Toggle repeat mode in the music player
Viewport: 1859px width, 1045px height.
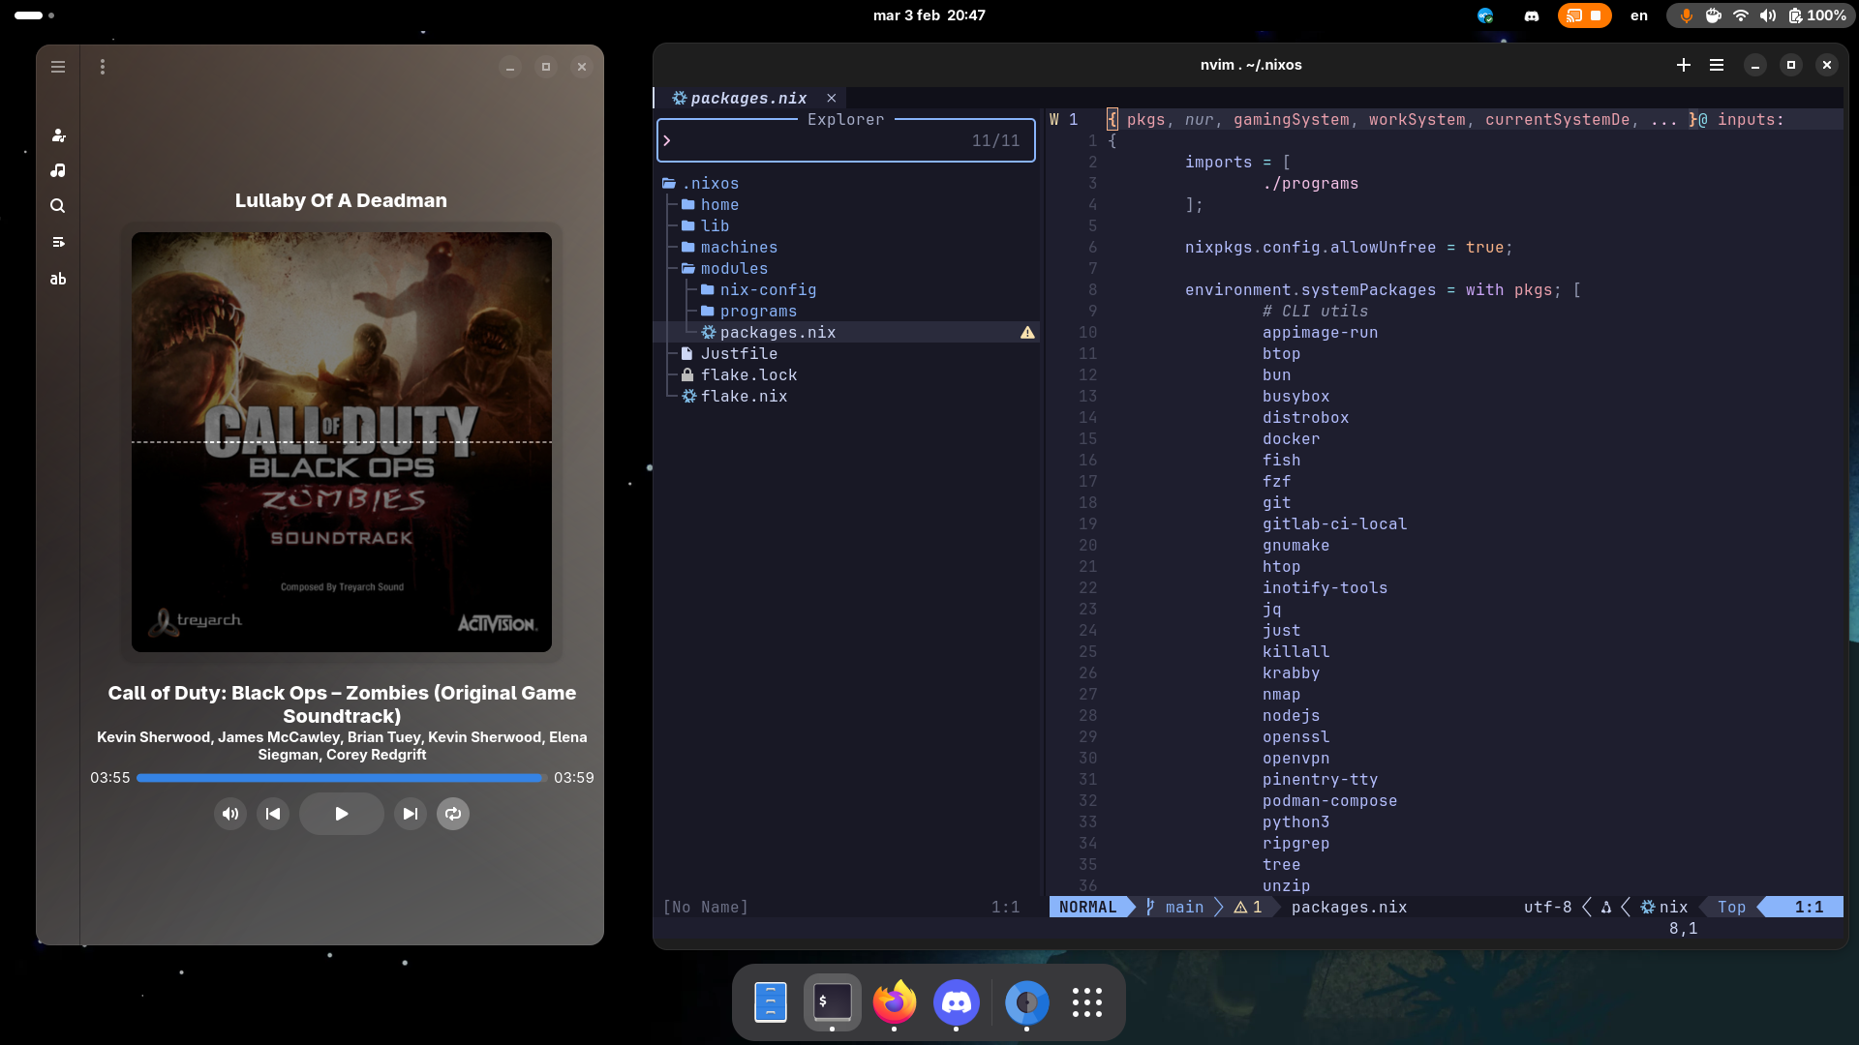pos(452,814)
